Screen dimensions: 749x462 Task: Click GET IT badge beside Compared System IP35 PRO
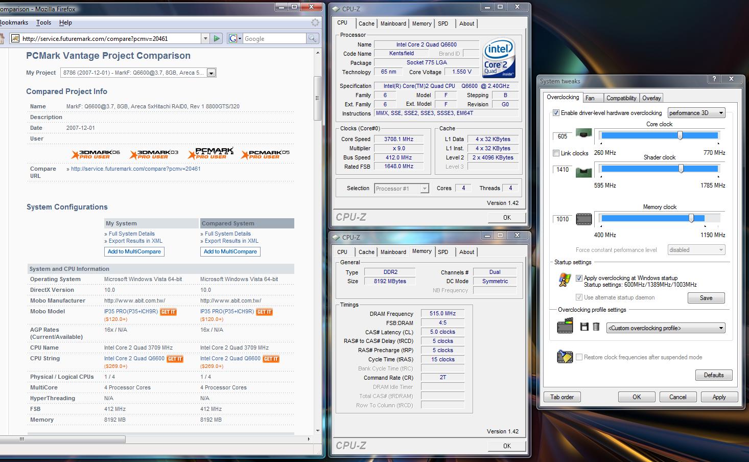pos(264,312)
